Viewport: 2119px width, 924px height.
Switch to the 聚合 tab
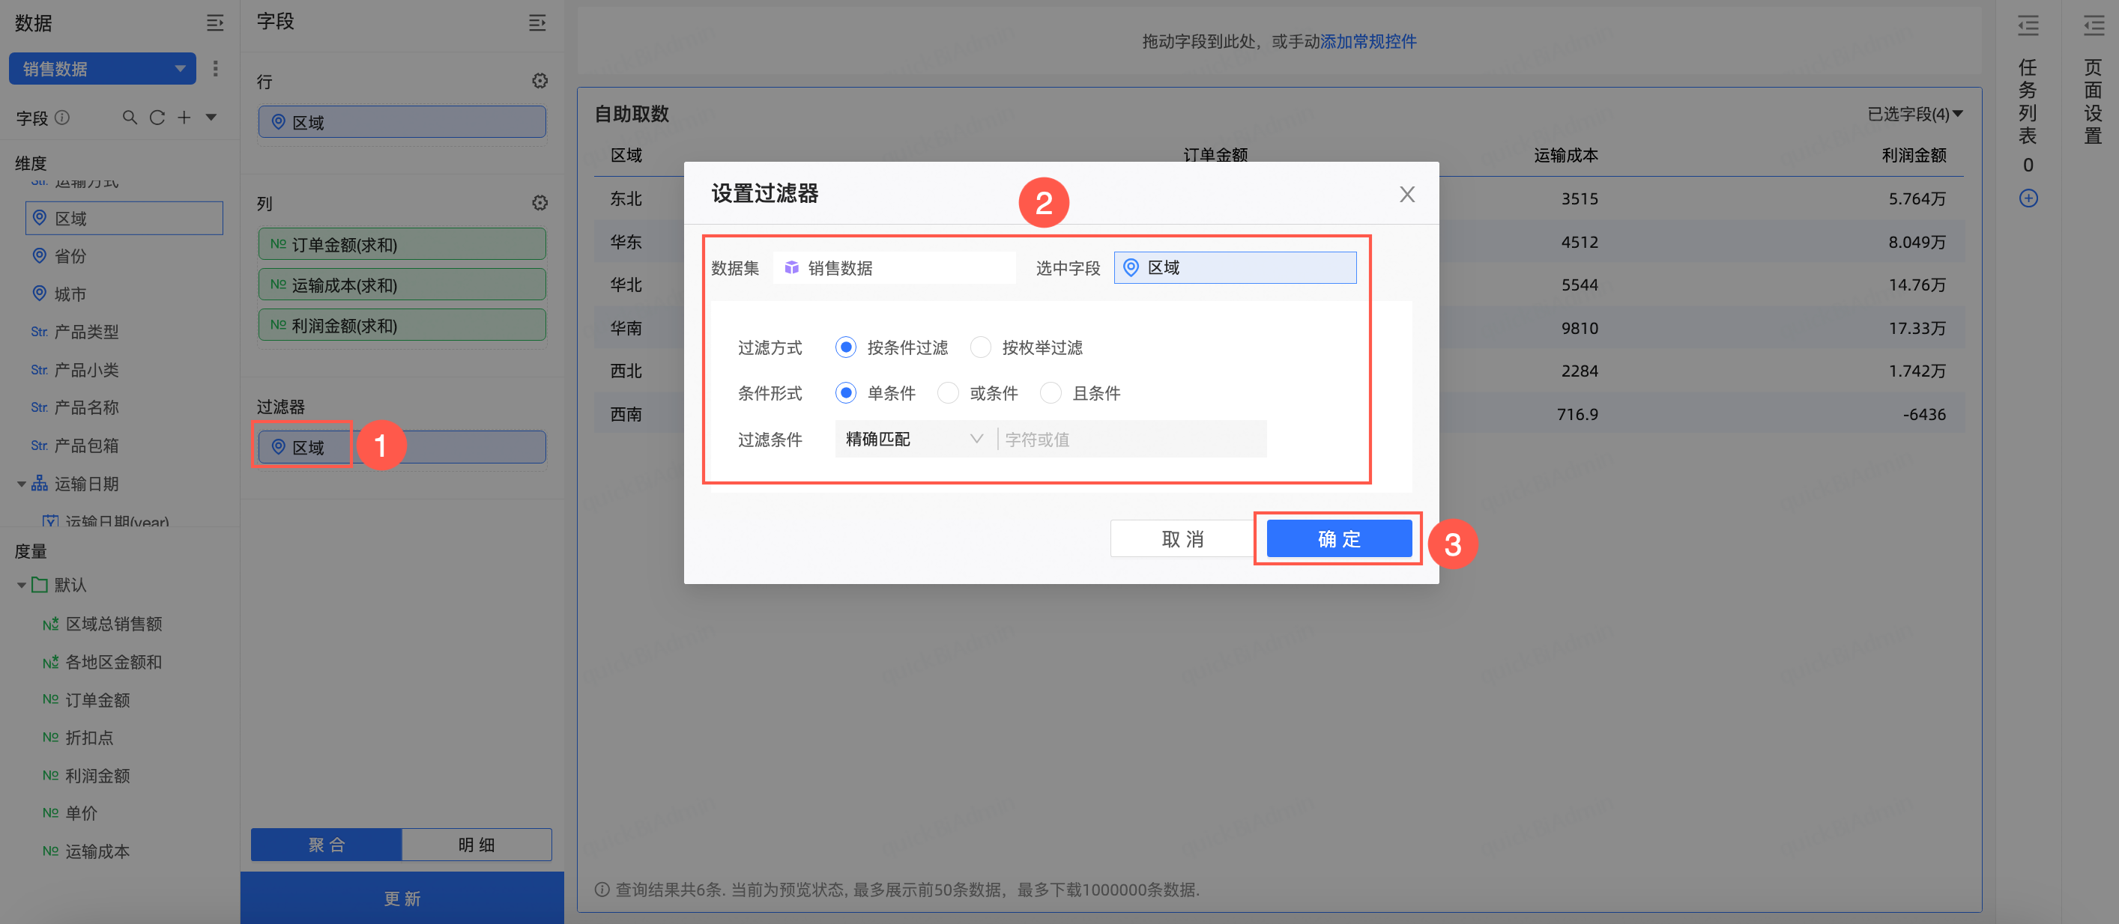click(327, 845)
